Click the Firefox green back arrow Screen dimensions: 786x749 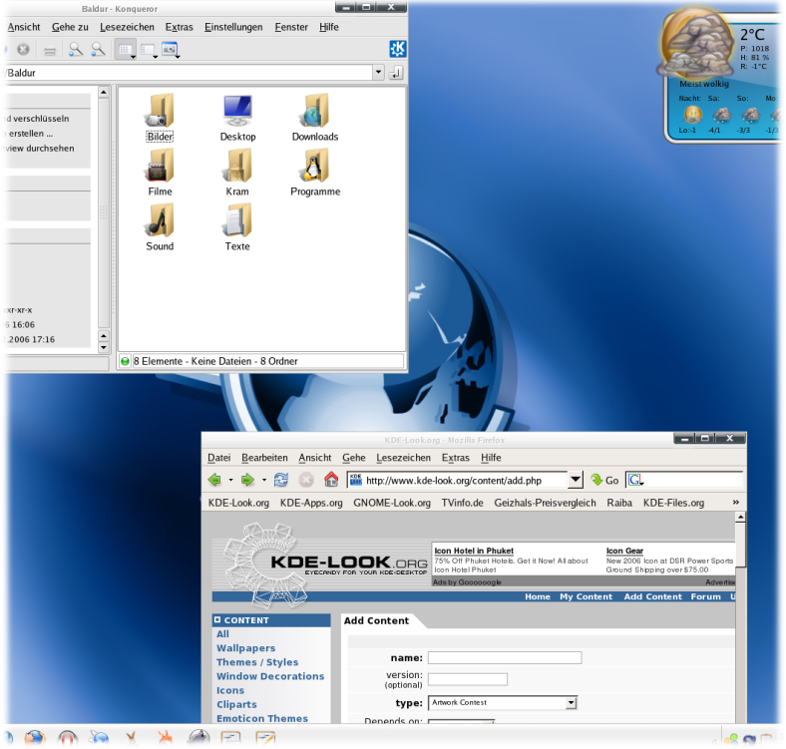click(x=214, y=480)
